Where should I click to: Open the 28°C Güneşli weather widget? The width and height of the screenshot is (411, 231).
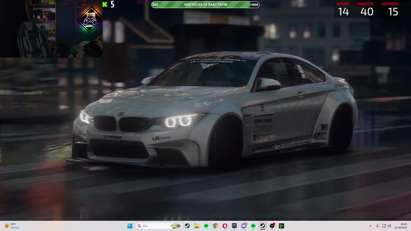12,226
